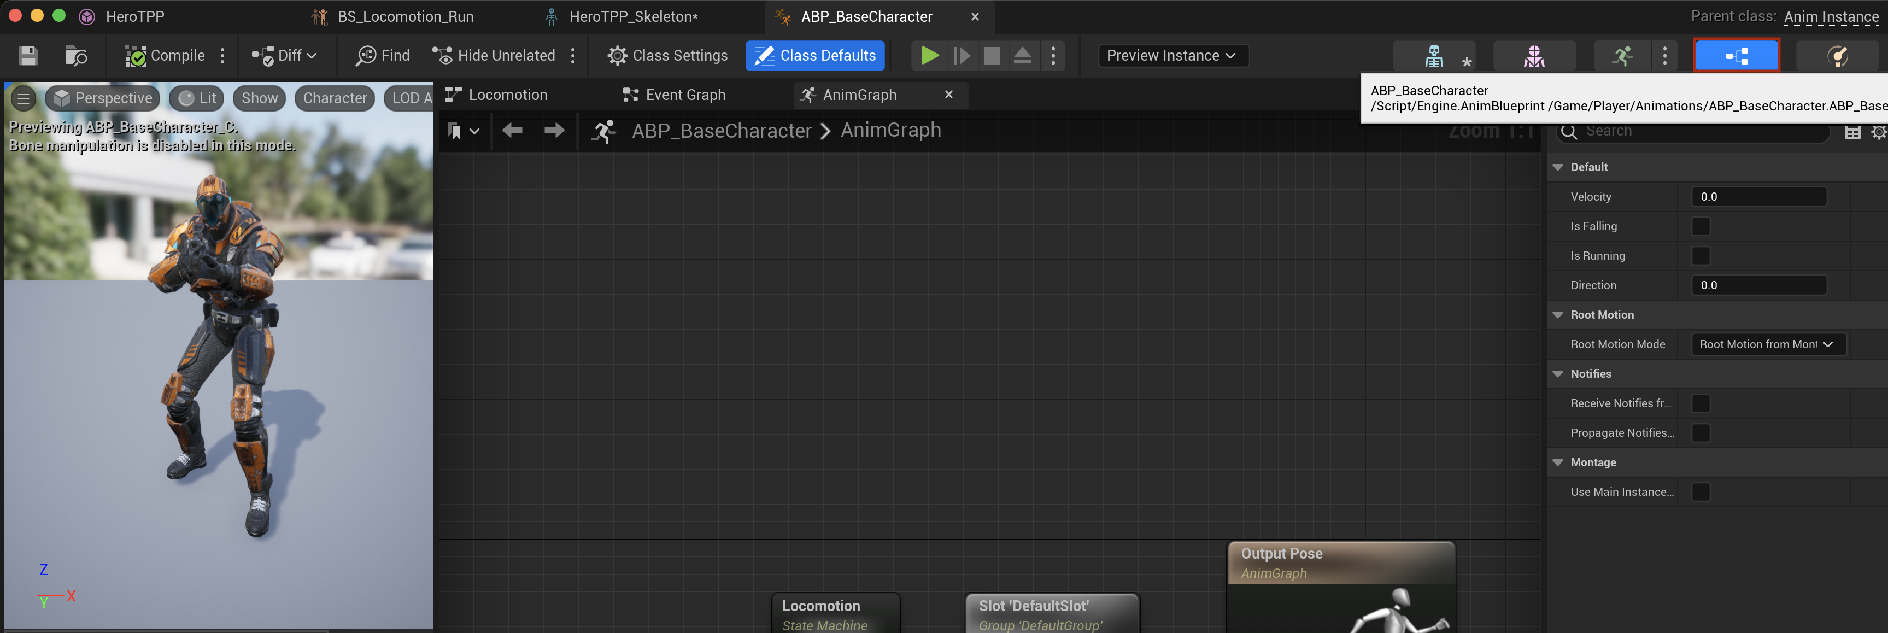
Task: Focus the details Search field
Action: (1693, 131)
